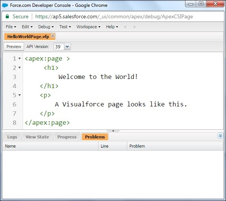Sort by the Name column header

click(50, 146)
